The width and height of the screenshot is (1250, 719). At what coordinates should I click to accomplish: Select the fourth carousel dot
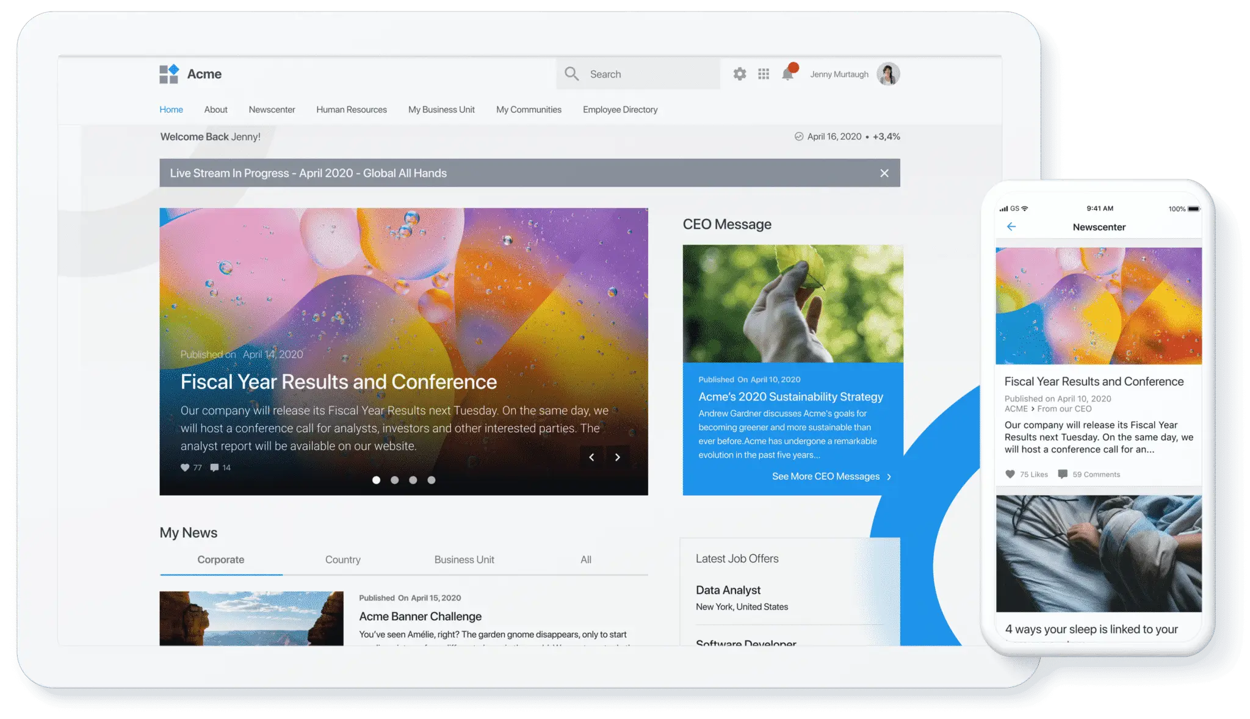click(x=432, y=480)
